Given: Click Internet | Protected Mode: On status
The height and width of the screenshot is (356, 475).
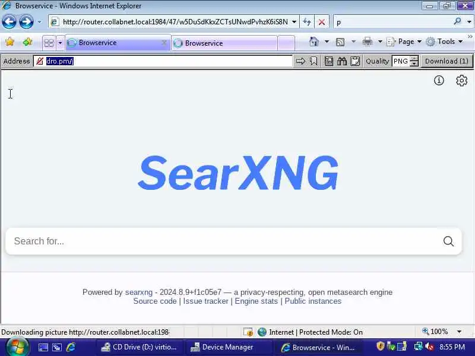Looking at the screenshot, I should [310, 332].
